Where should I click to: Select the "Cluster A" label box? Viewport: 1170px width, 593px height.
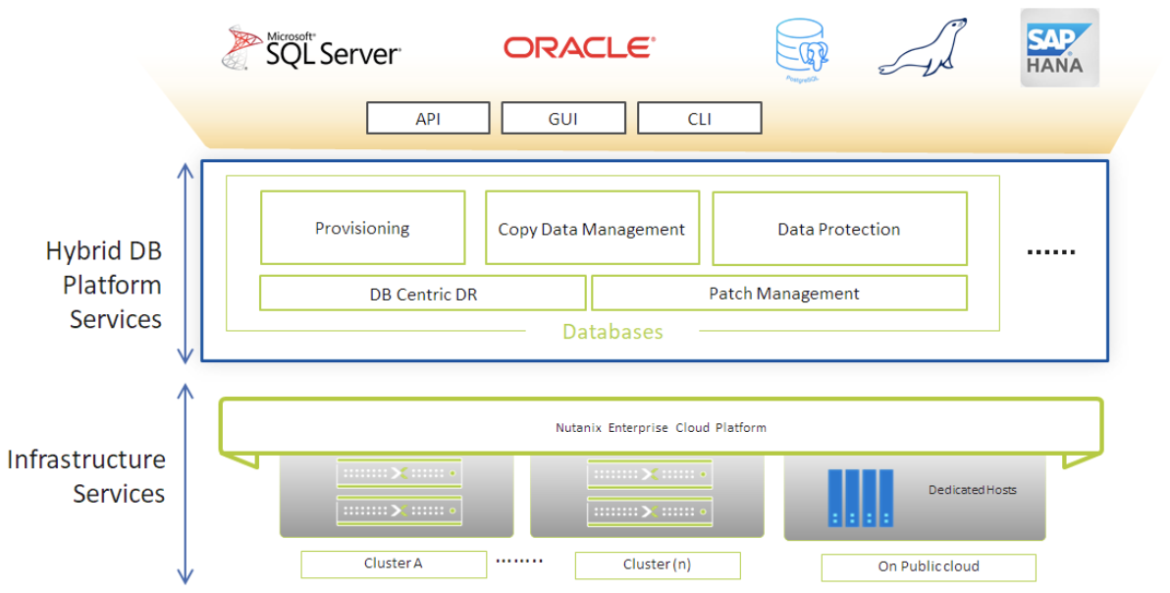pos(394,564)
